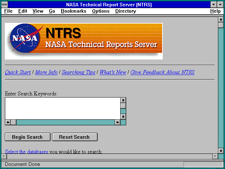The image size is (225, 169).
Task: Open the Options menu
Action: (x=101, y=11)
